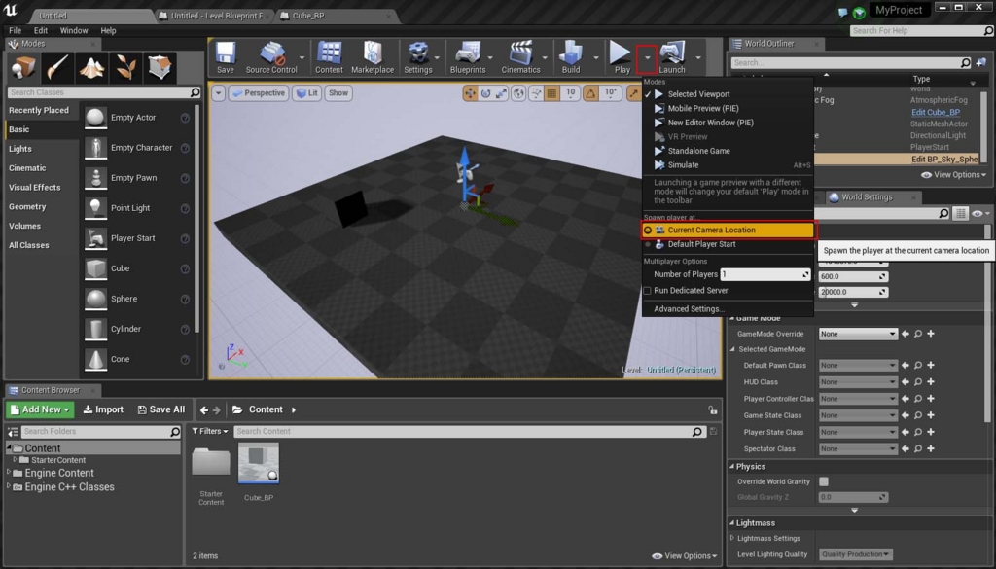Check Override World Gravity

pyautogui.click(x=824, y=481)
